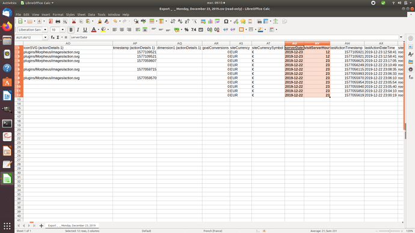Select the Clone Formatting paintbrush
The image size is (415, 233).
[x=99, y=22]
